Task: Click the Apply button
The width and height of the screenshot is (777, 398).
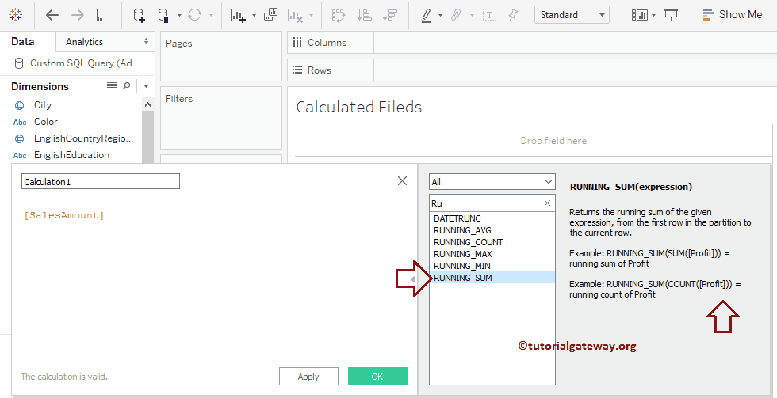Action: point(308,377)
